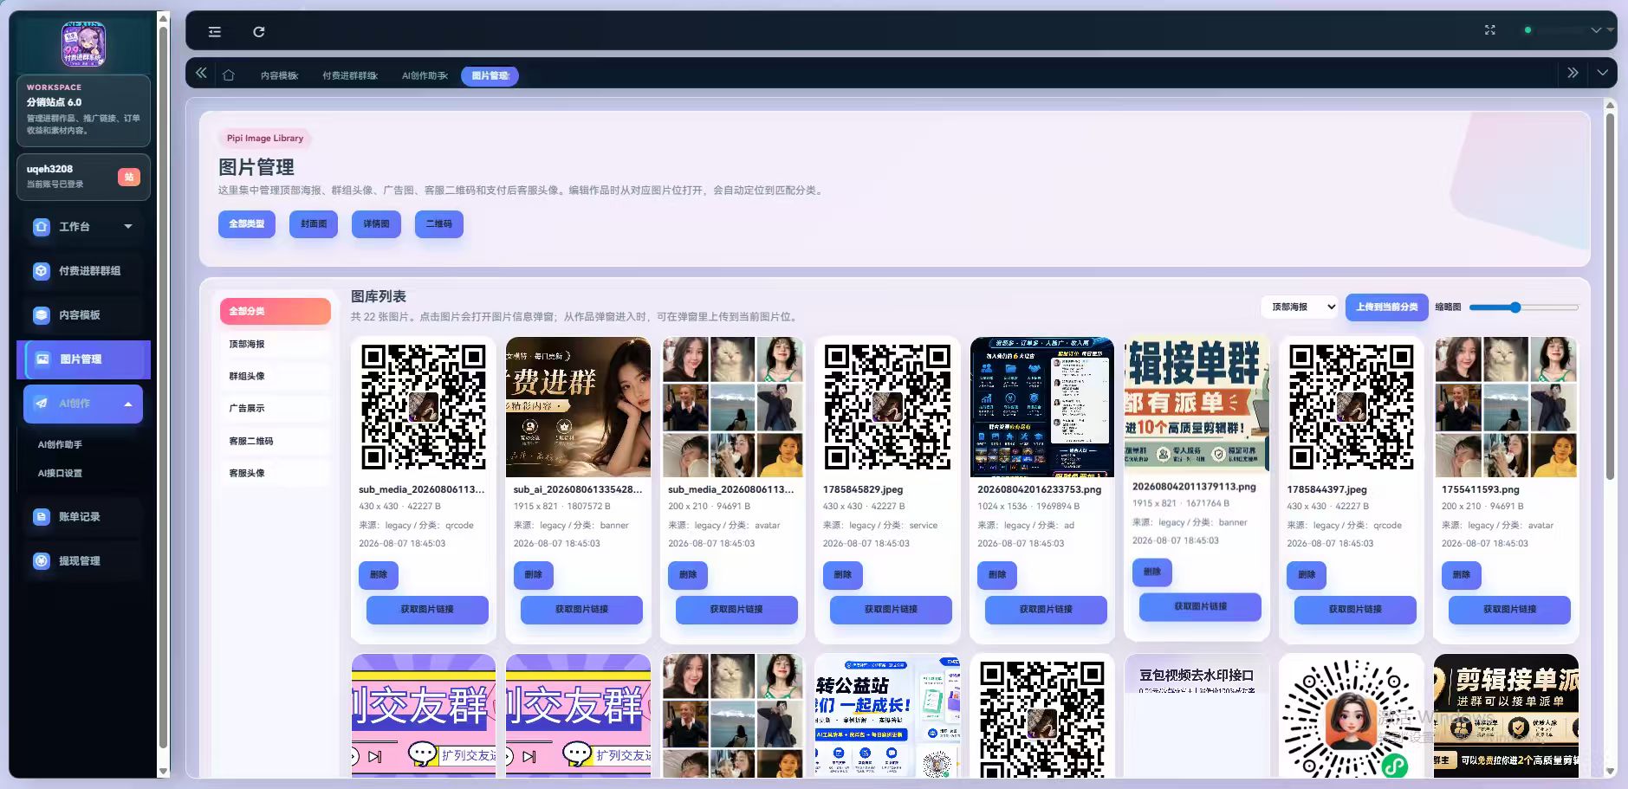1628x789 pixels.
Task: Adjust the 缩略图 size slider
Action: (1523, 307)
